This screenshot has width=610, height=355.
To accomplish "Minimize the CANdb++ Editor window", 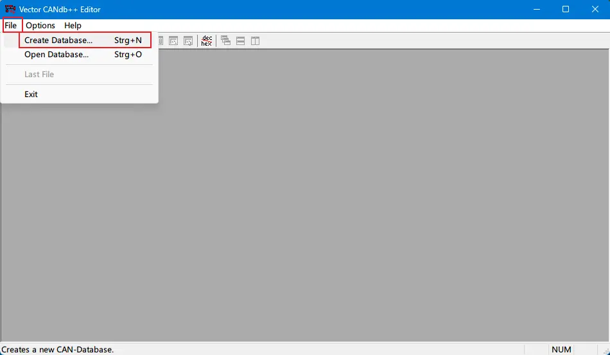I will (537, 10).
